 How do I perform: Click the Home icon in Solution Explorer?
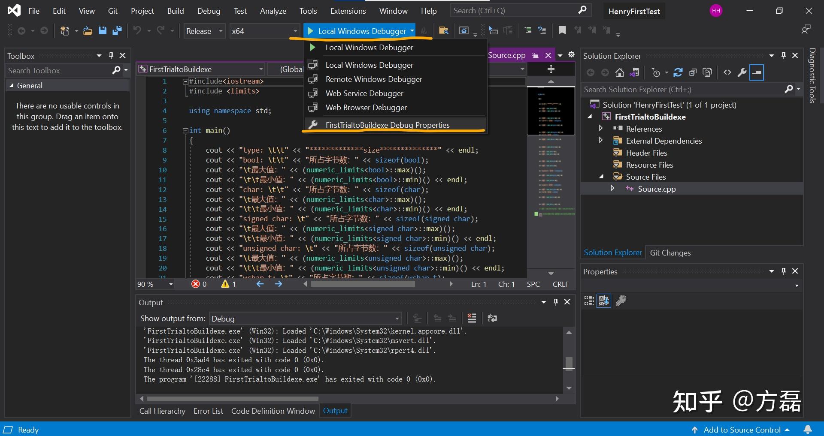(x=619, y=73)
